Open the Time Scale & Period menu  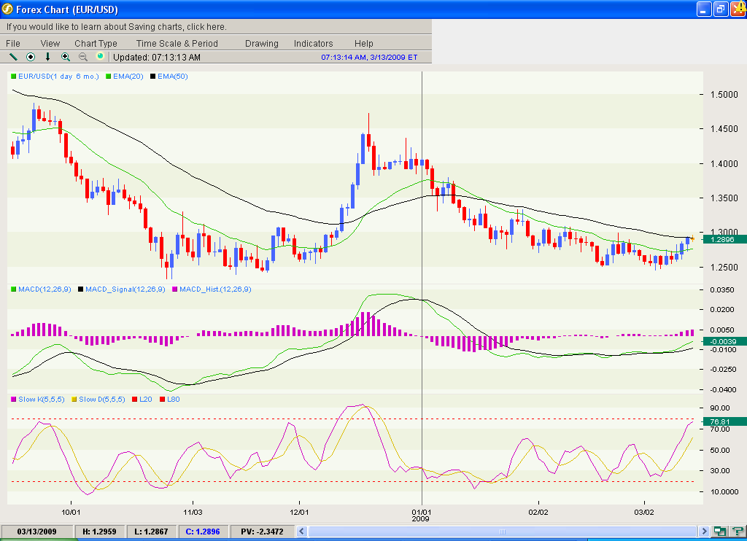coord(177,43)
